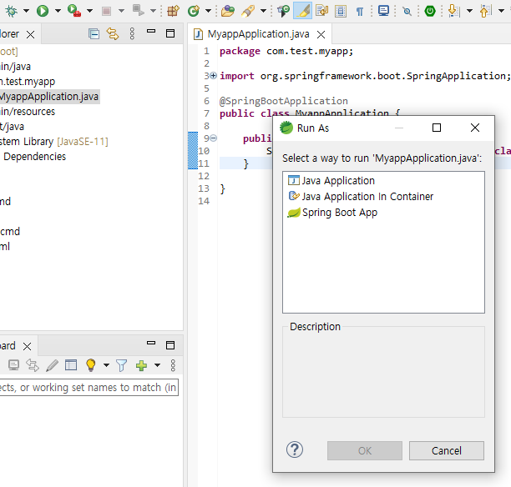This screenshot has height=487, width=511.
Task: Choose Java Application in Run As list
Action: click(x=331, y=181)
